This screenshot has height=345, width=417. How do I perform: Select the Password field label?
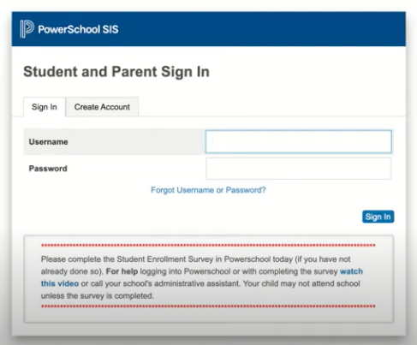(48, 169)
